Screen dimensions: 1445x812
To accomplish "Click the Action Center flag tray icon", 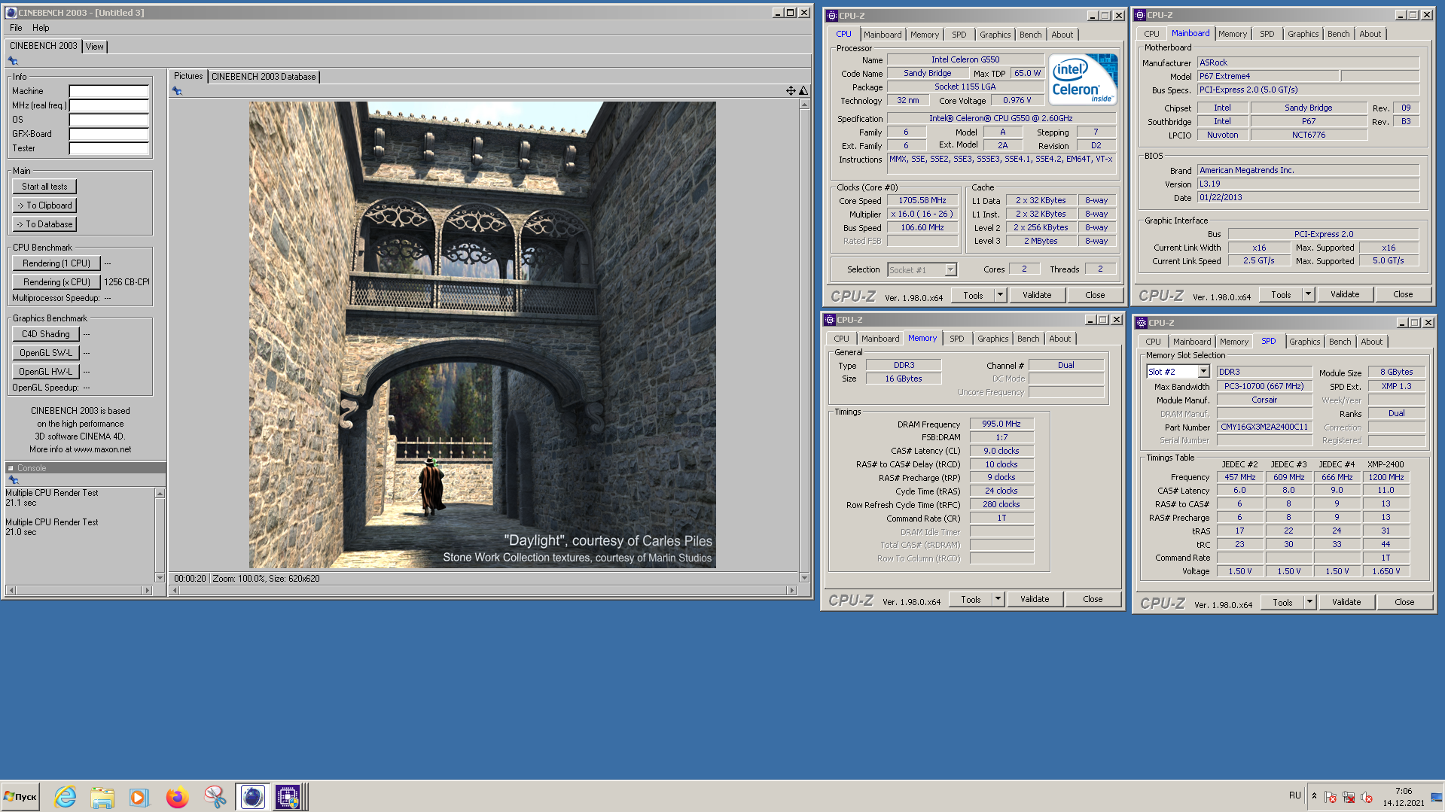I will tap(1331, 797).
